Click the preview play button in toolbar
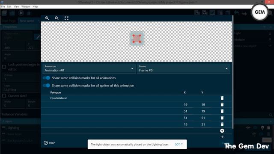This screenshot has height=154, width=274. pos(21,13)
